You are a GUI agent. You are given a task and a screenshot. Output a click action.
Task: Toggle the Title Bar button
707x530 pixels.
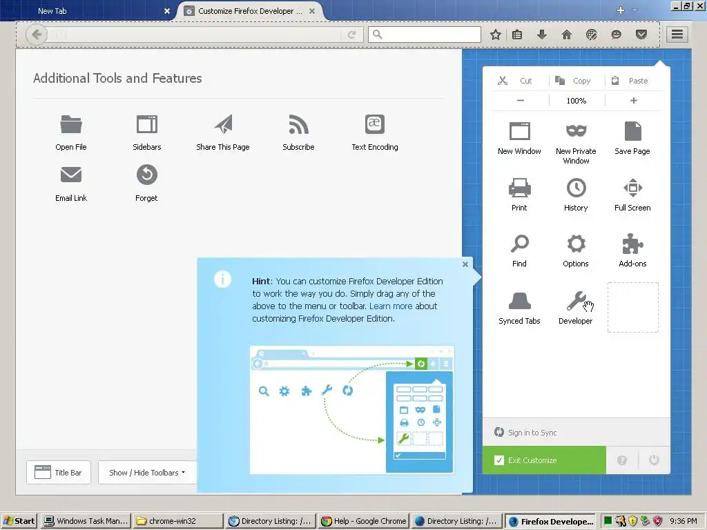point(59,472)
